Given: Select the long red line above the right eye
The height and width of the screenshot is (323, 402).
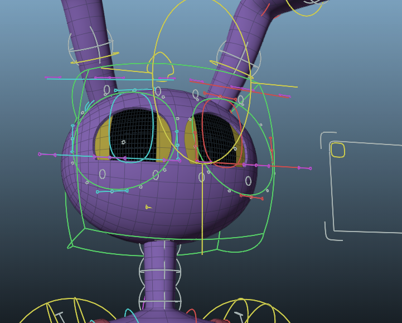Looking at the screenshot, I should pos(240,89).
